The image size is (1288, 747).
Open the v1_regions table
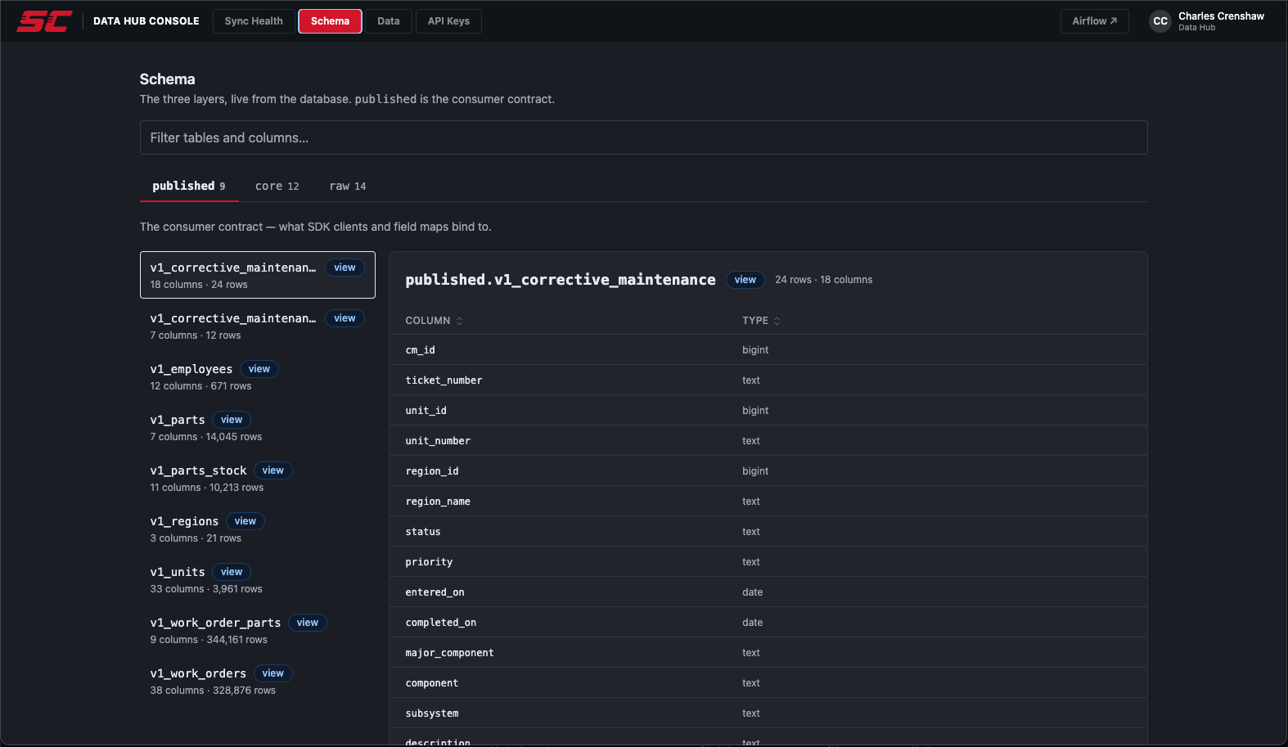pos(258,529)
